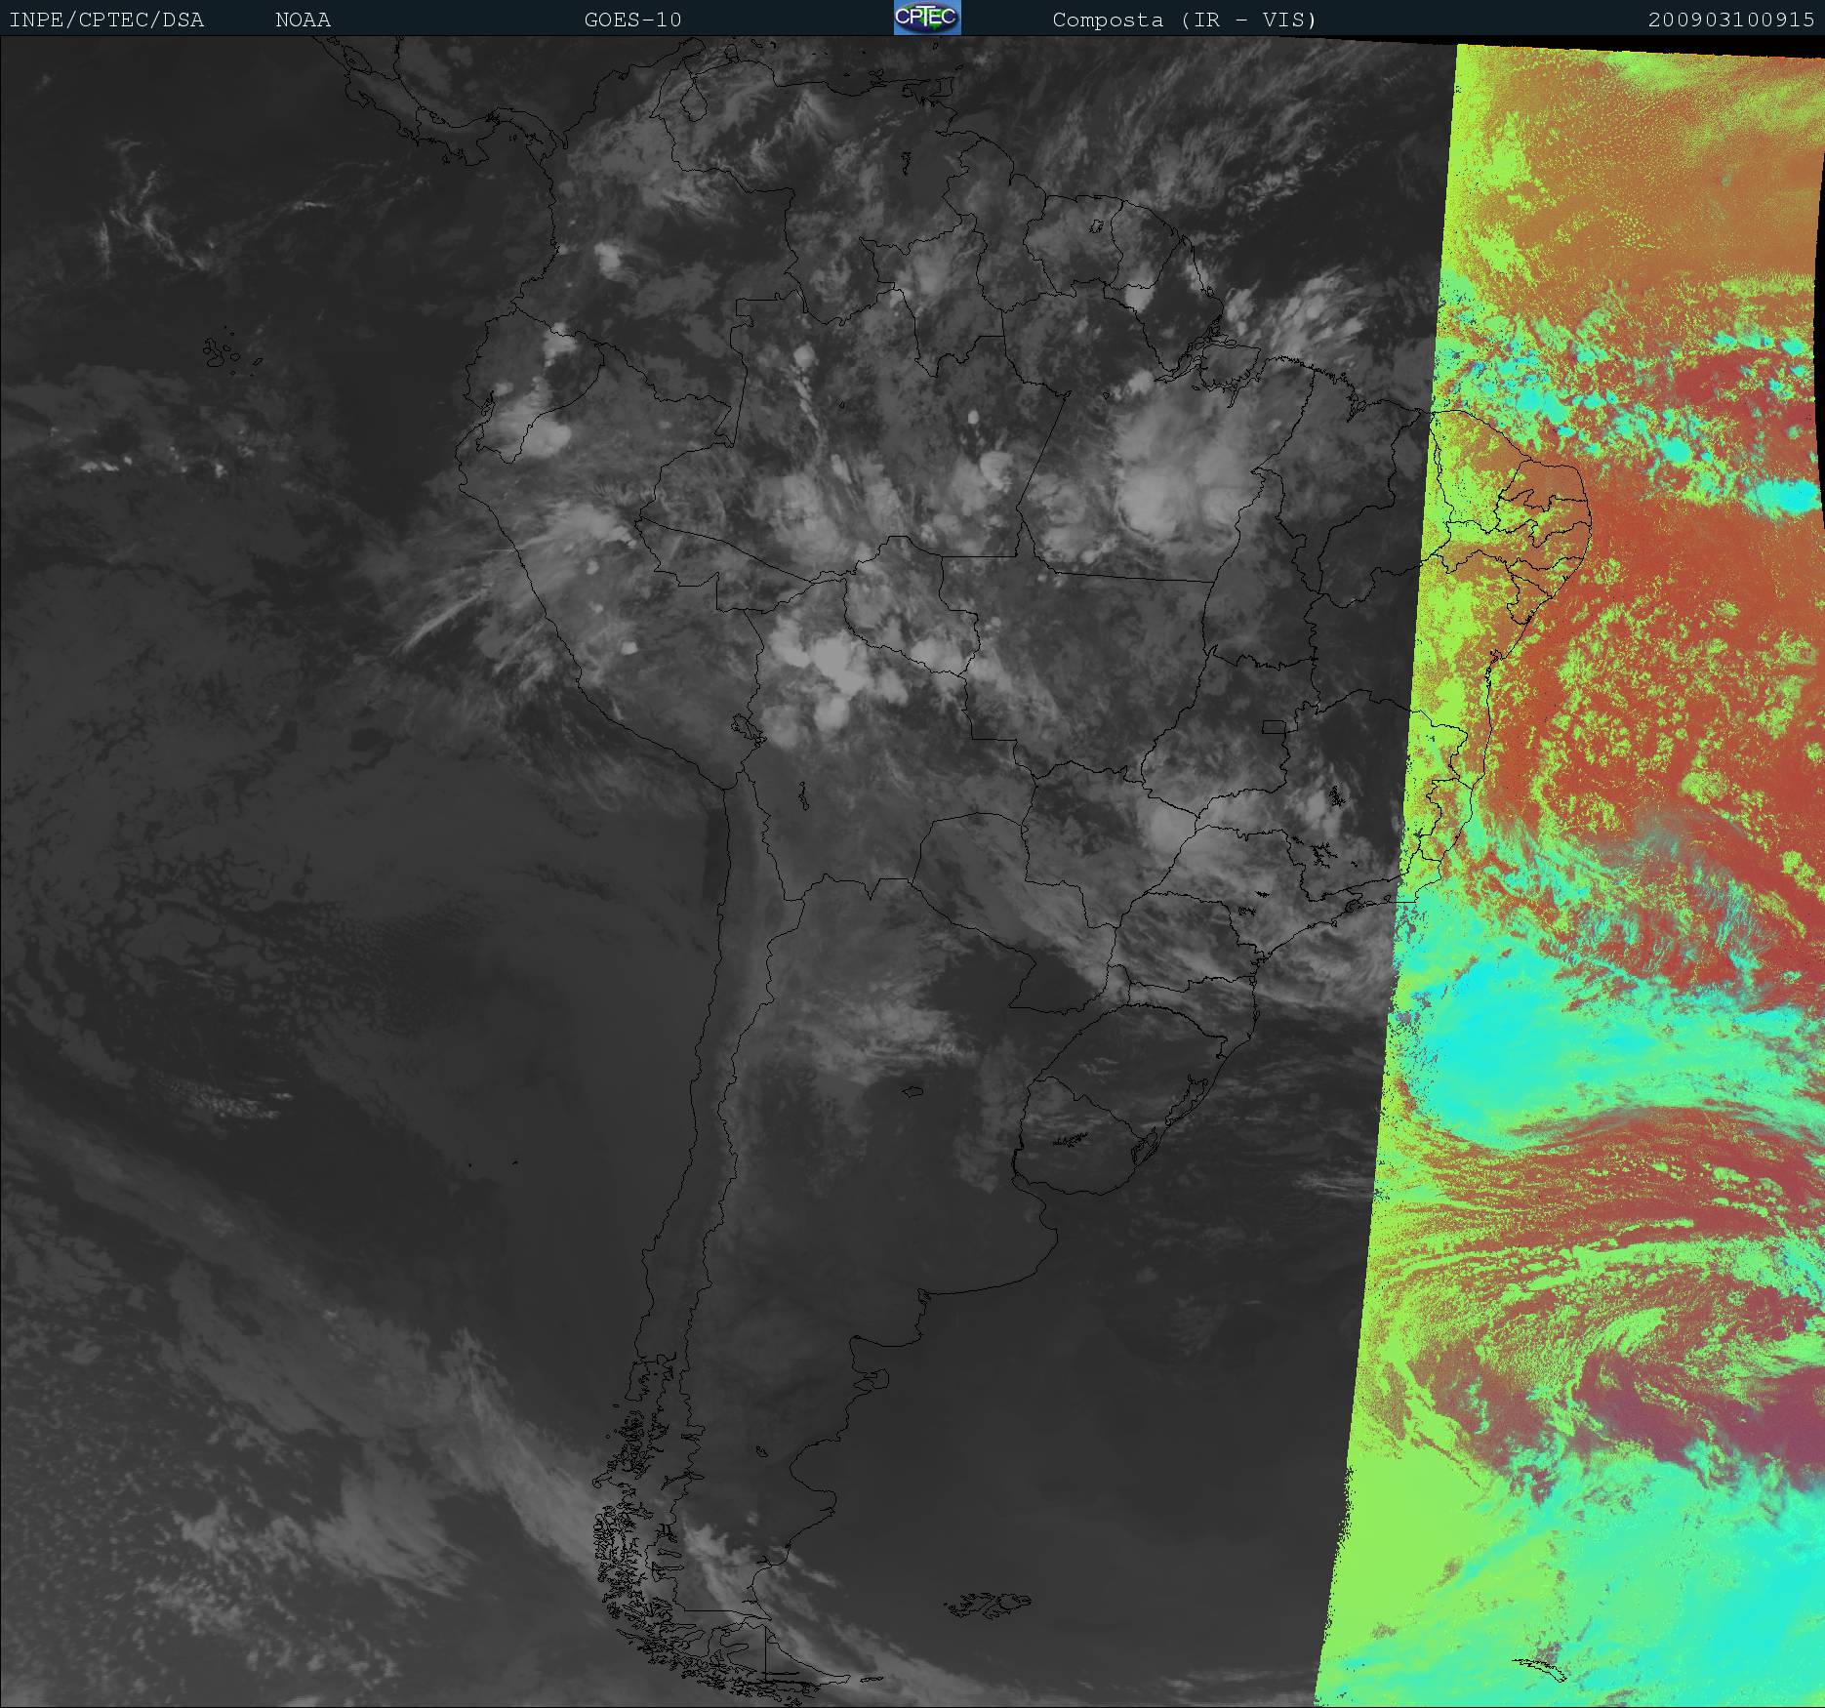This screenshot has width=1825, height=1708.
Task: Click the CPTEC logo in the header
Action: pos(927,18)
